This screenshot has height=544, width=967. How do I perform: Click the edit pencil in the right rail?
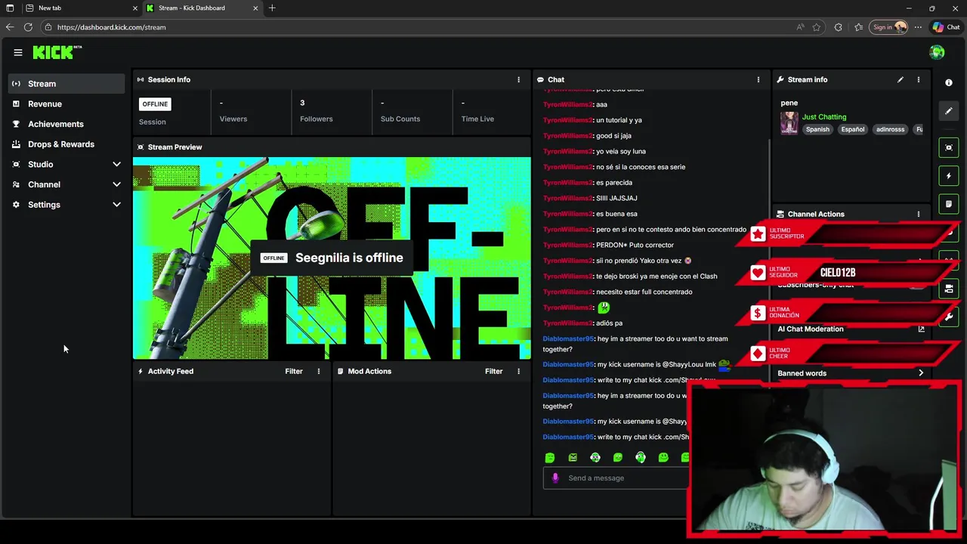[949, 111]
